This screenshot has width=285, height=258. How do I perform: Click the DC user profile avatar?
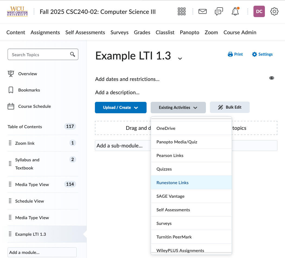point(259,11)
